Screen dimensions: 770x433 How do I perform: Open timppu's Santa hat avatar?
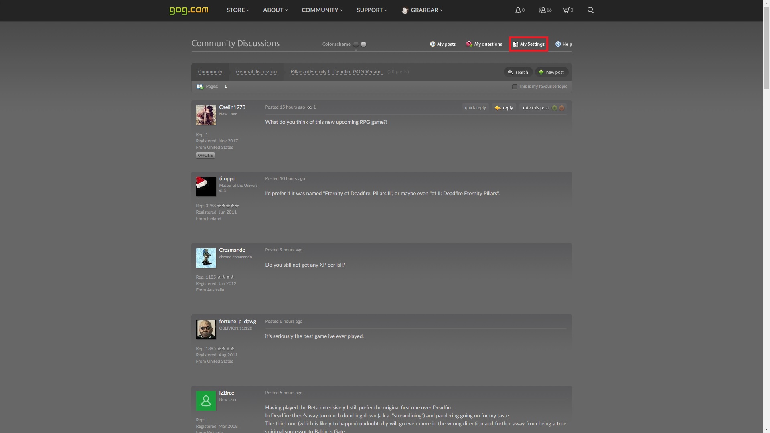coord(206,187)
